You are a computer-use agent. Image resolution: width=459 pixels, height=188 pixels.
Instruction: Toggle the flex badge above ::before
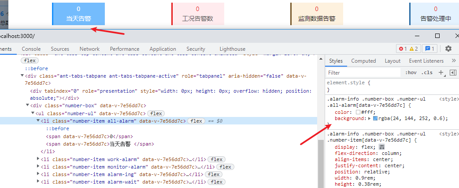click(x=30, y=61)
